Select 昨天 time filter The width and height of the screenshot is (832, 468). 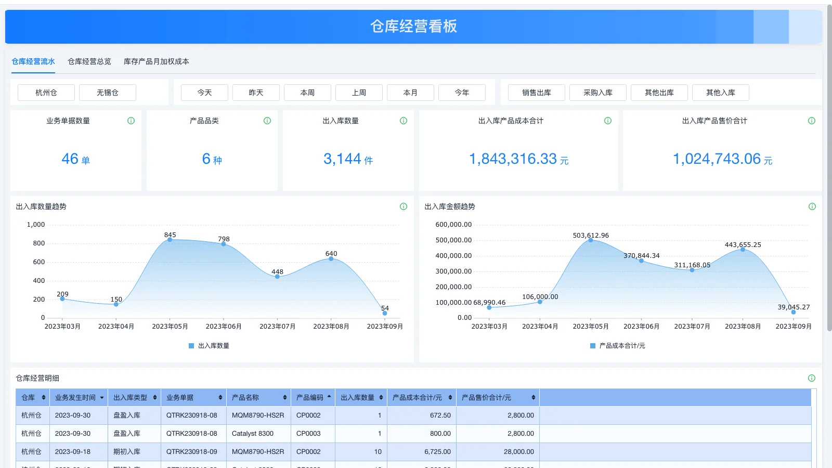click(256, 93)
